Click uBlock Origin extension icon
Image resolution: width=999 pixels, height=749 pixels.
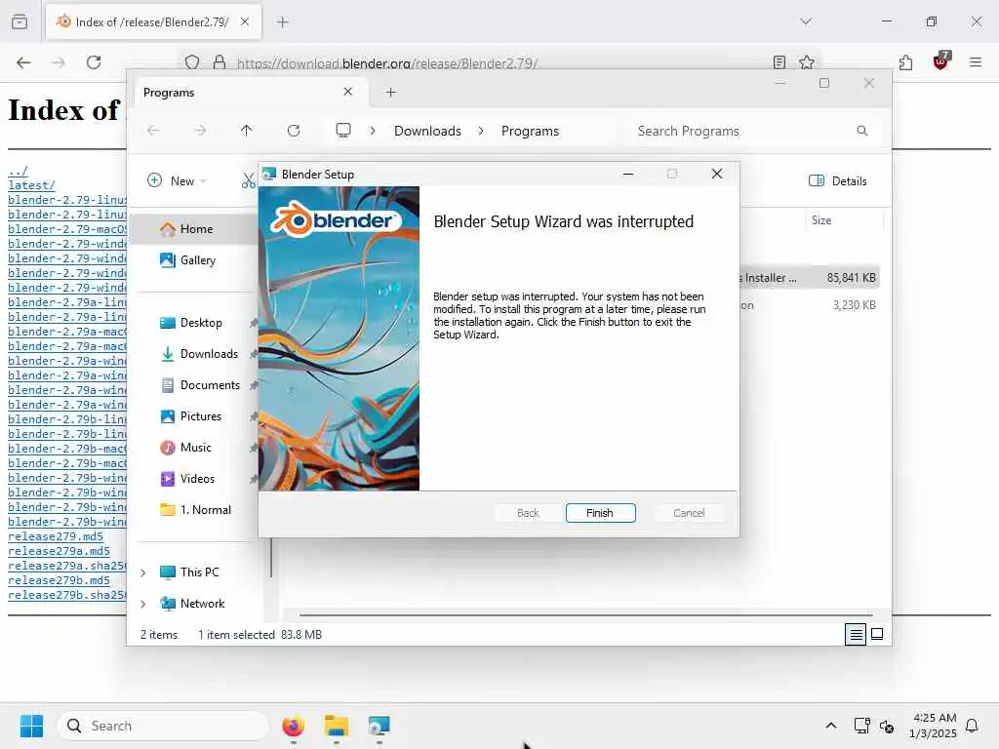(x=940, y=61)
